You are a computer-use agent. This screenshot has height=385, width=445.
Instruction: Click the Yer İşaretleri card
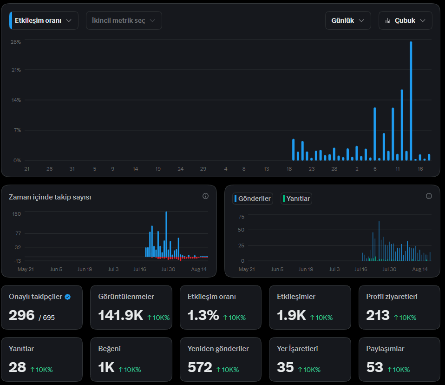pos(310,359)
